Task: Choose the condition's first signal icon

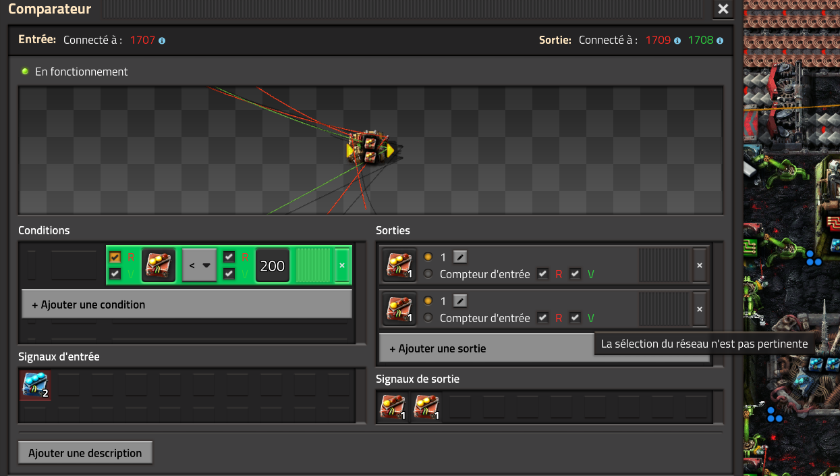Action: coord(159,265)
